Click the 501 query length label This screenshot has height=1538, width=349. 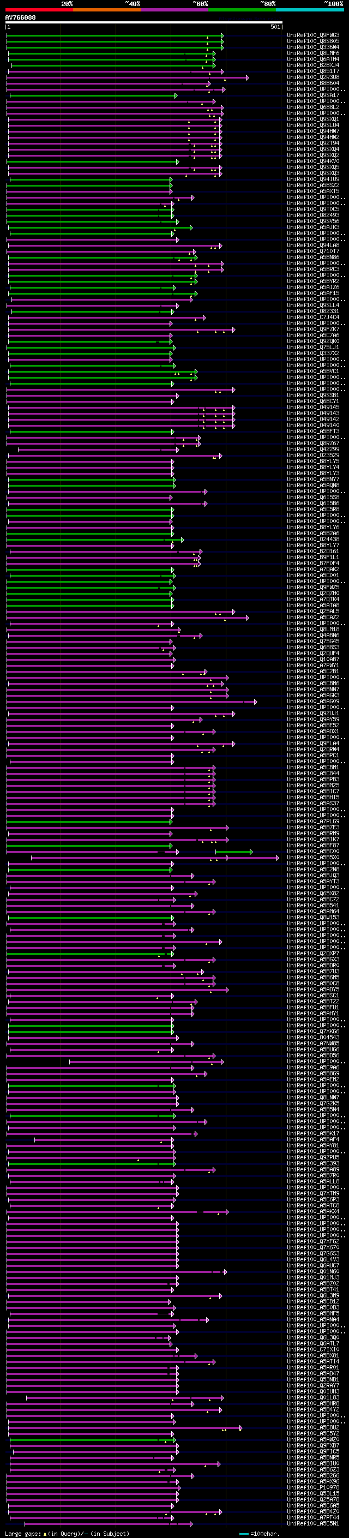275,27
